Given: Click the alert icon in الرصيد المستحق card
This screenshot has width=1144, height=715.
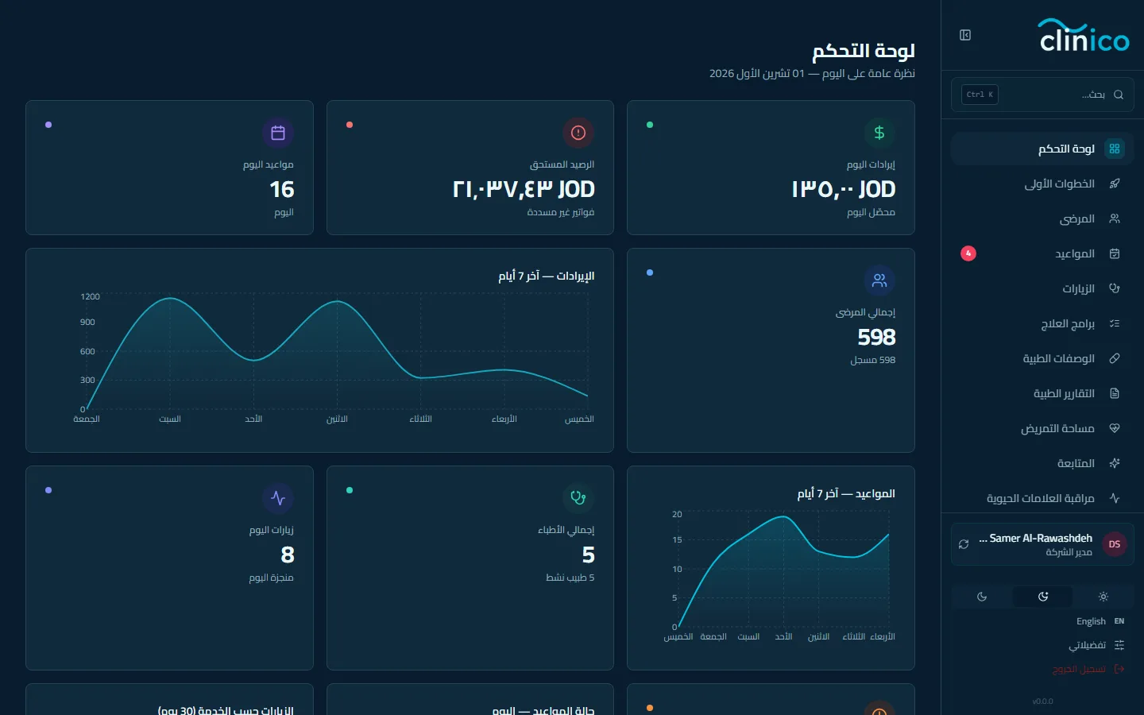Looking at the screenshot, I should pyautogui.click(x=578, y=133).
